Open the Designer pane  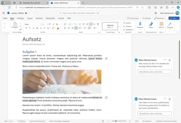tap(170, 25)
